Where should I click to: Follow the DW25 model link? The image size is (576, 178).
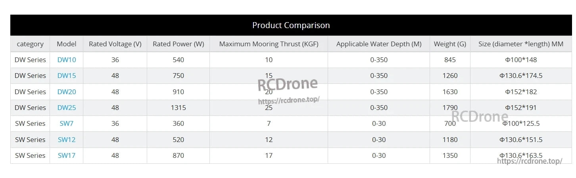point(67,108)
